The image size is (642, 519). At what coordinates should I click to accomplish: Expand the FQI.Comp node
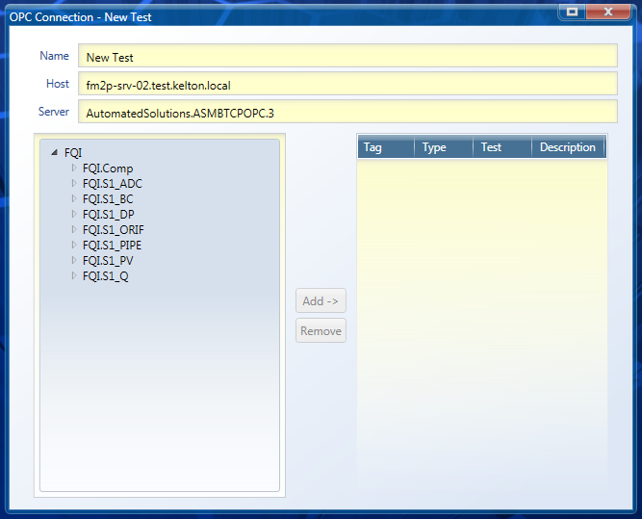click(74, 168)
